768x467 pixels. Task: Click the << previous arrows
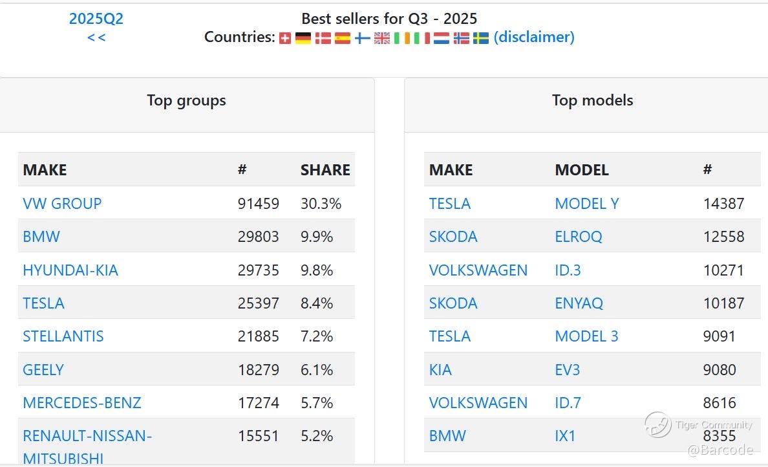tap(96, 37)
